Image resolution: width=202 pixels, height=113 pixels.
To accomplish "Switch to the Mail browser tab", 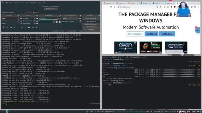I will pyautogui.click(x=158, y=3).
